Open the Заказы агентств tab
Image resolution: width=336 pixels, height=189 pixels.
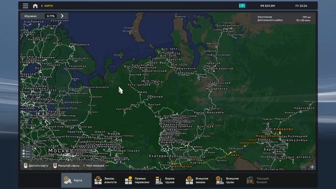(106, 180)
